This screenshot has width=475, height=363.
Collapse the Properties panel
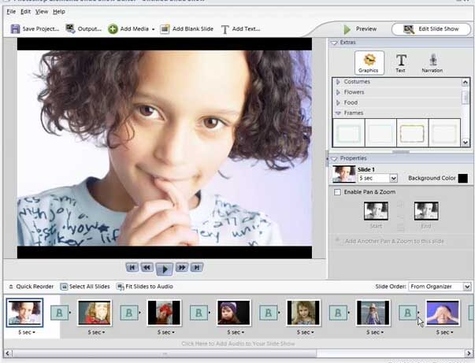[334, 158]
